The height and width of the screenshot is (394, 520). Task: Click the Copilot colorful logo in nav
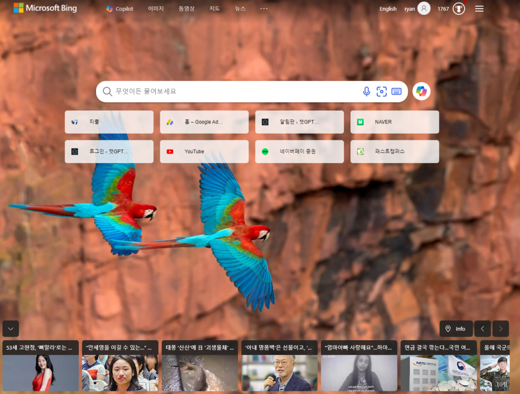click(110, 9)
